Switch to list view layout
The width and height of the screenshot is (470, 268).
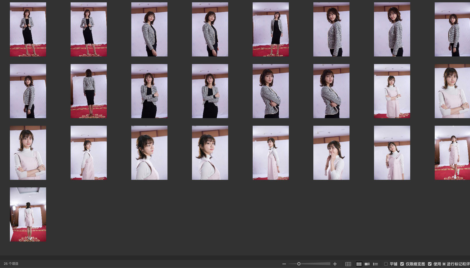click(x=375, y=264)
